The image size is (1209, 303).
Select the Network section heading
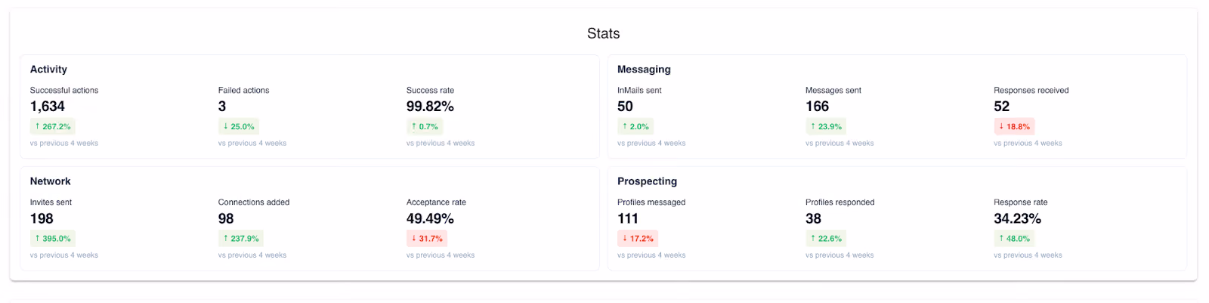pos(50,181)
